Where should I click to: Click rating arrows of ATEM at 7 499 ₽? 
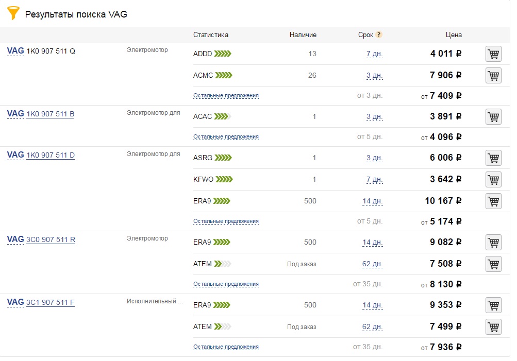[223, 326]
